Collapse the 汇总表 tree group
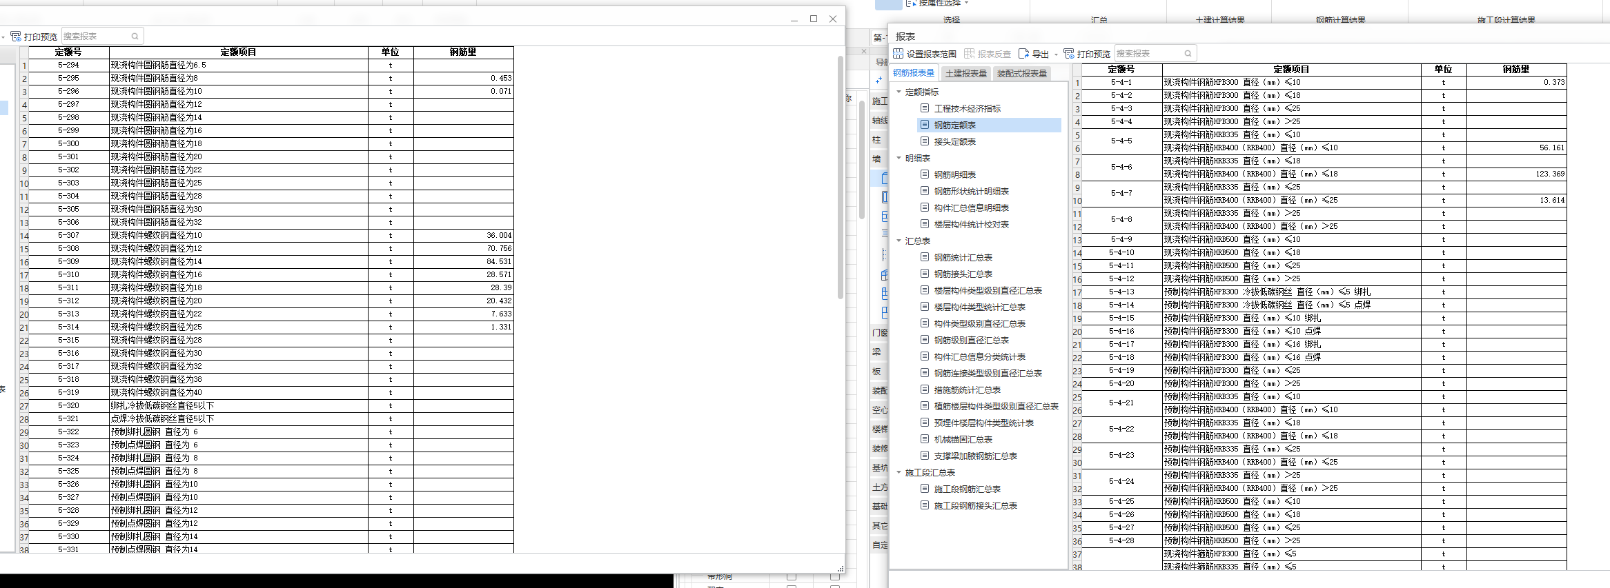 pos(899,241)
